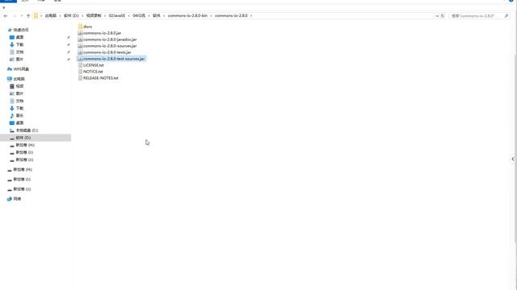The width and height of the screenshot is (517, 290).
Task: Open pinned 文档 under Quick access
Action: coord(16,52)
